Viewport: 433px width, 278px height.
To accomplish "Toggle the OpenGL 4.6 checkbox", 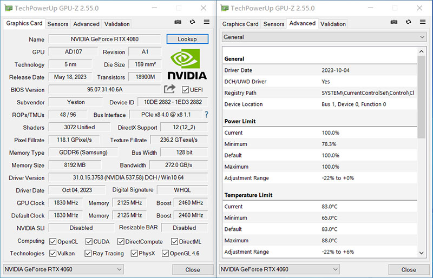I will (x=165, y=253).
